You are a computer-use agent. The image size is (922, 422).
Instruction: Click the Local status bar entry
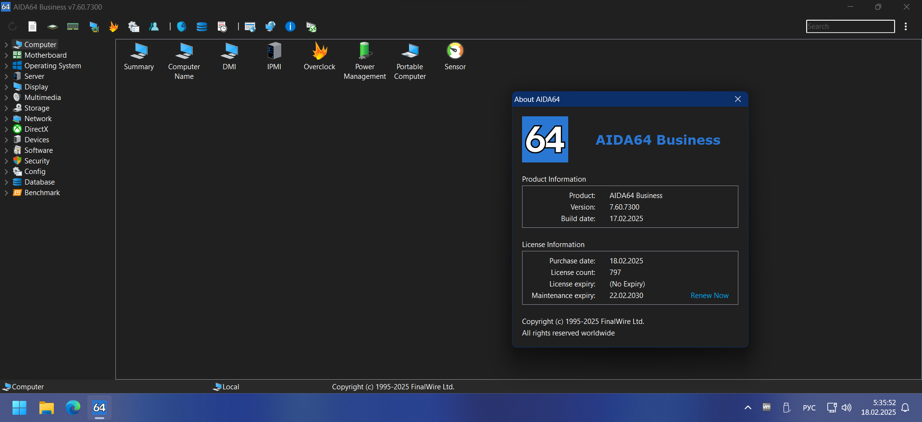pyautogui.click(x=226, y=387)
